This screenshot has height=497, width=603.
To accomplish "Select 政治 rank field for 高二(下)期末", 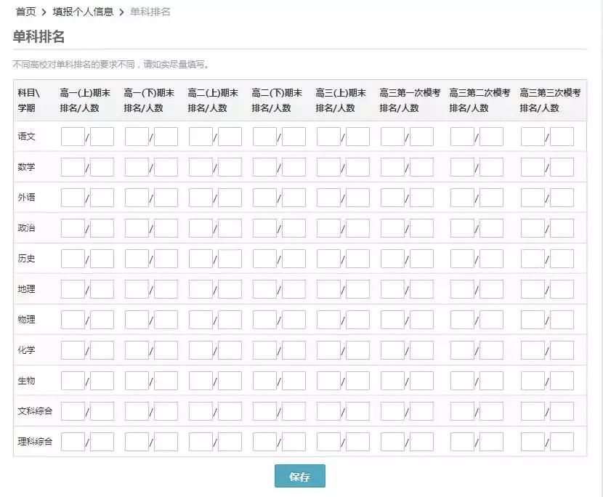I will click(264, 227).
